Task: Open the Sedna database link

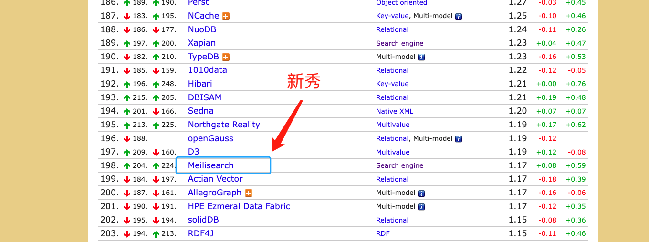Action: pyautogui.click(x=201, y=111)
